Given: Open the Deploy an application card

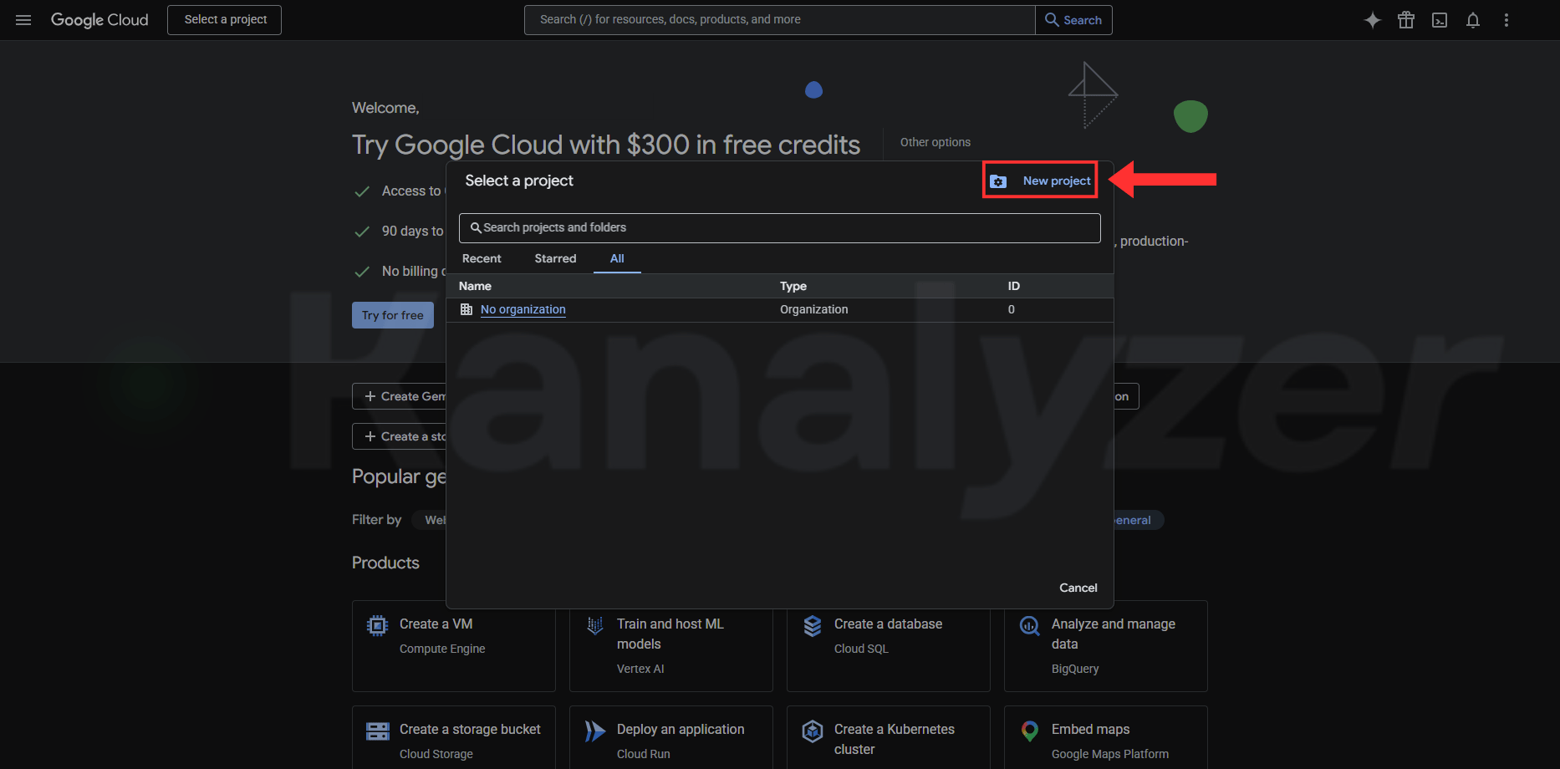Looking at the screenshot, I should [671, 737].
